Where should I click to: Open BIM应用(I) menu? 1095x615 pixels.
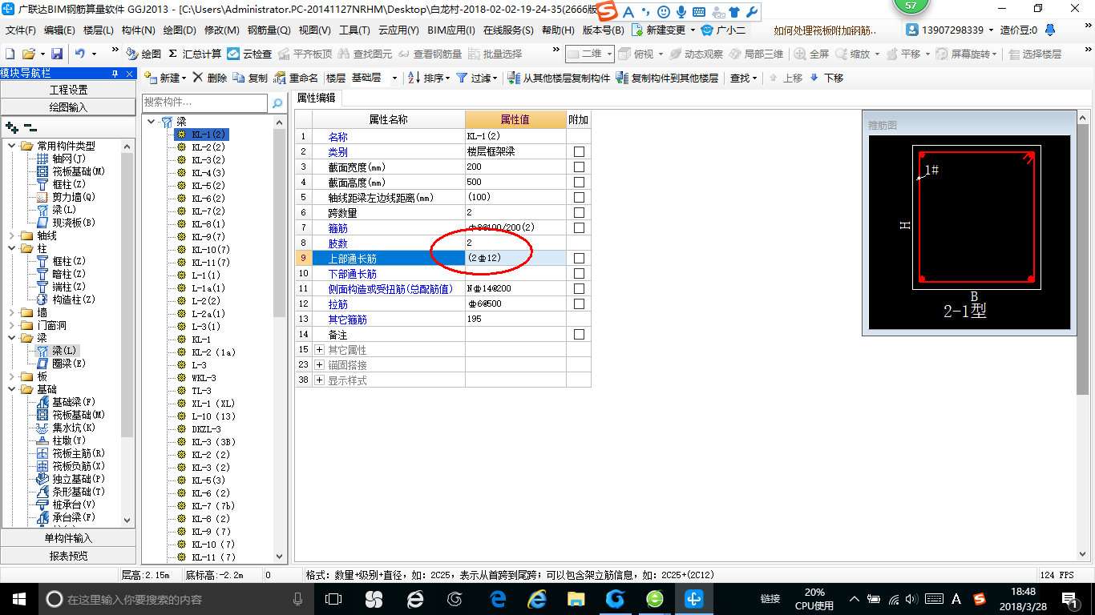451,30
